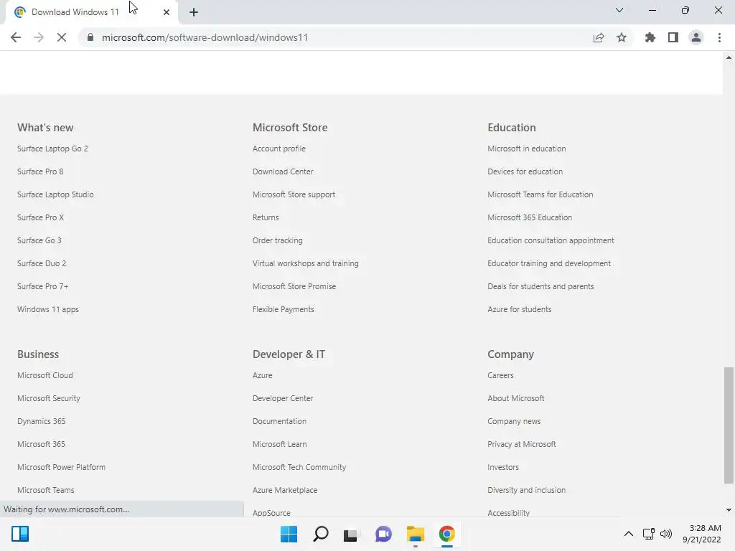Open Privacy at Microsoft link
The height and width of the screenshot is (551, 735).
coord(522,444)
